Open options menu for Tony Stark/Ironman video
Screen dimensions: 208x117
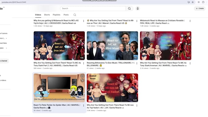click(x=190, y=63)
